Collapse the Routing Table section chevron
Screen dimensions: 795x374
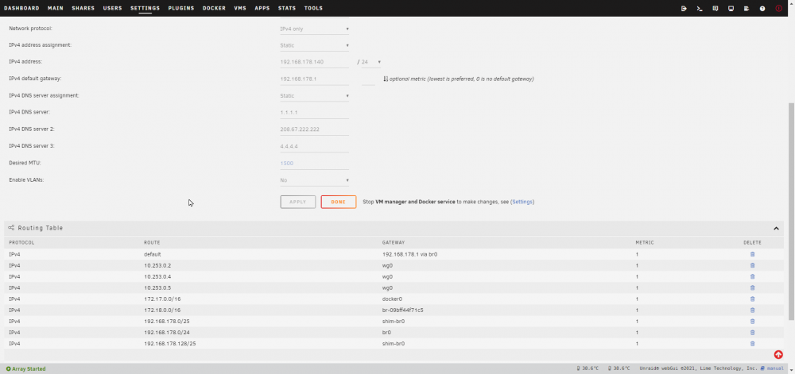(776, 228)
